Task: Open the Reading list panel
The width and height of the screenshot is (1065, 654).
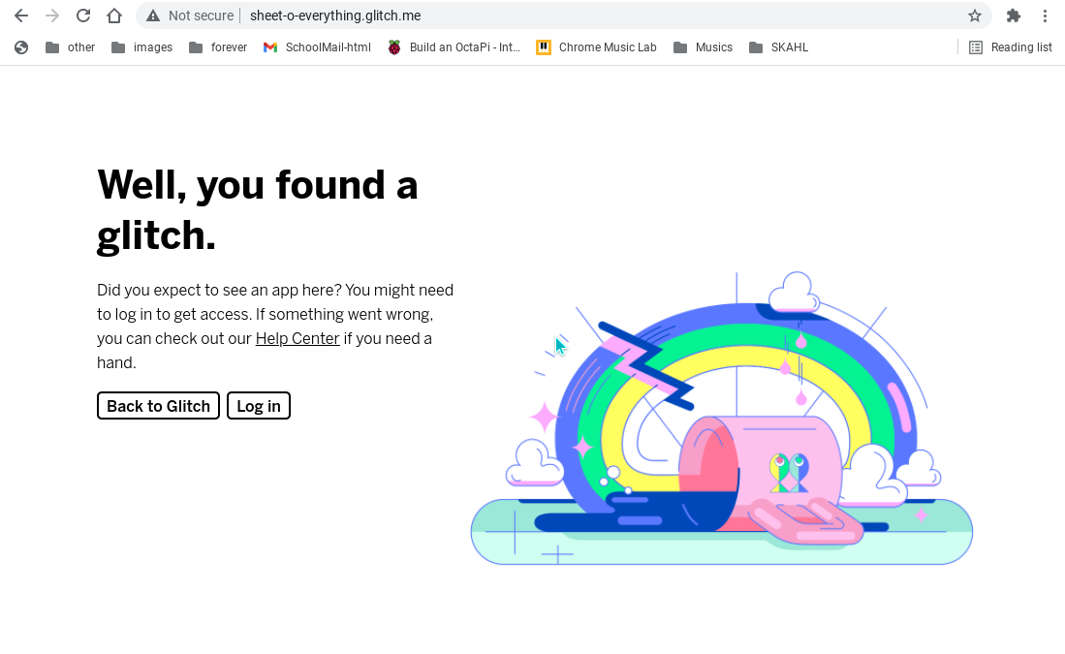Action: tap(1010, 47)
